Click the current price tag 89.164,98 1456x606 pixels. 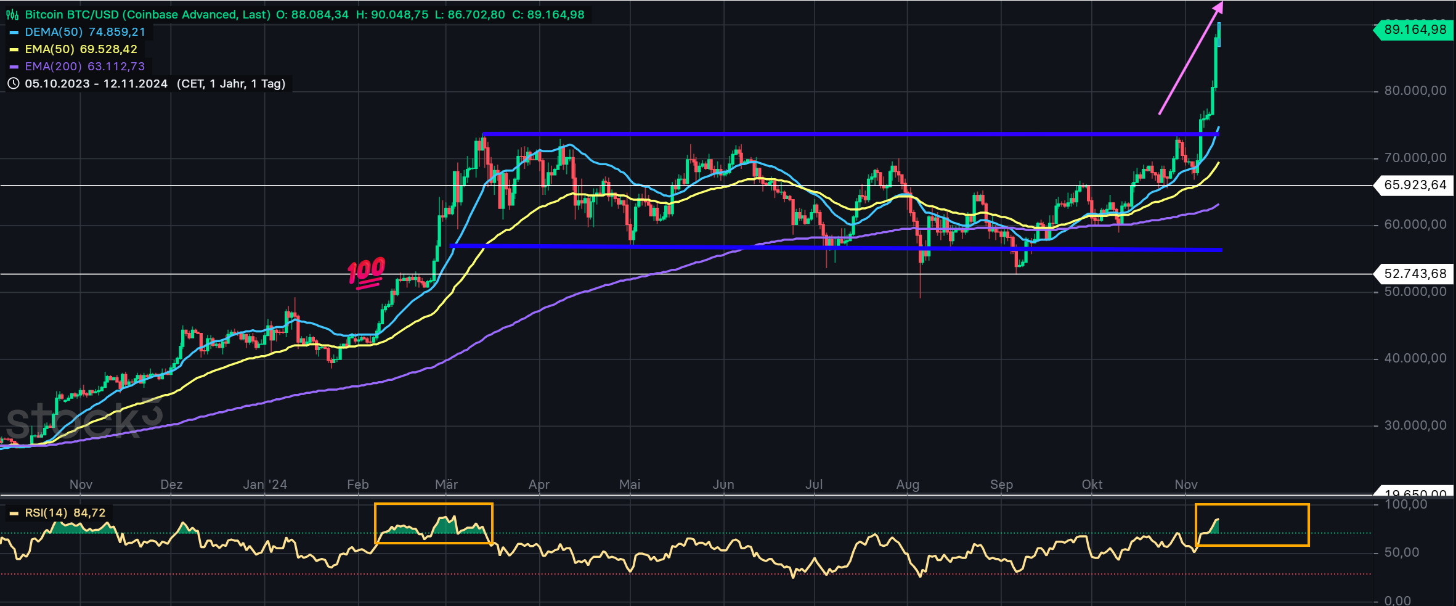[x=1415, y=30]
